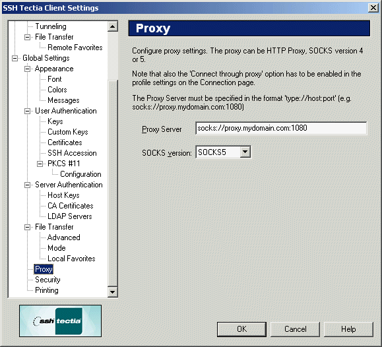382x347 pixels.
Task: Open the Font settings page
Action: (x=55, y=79)
